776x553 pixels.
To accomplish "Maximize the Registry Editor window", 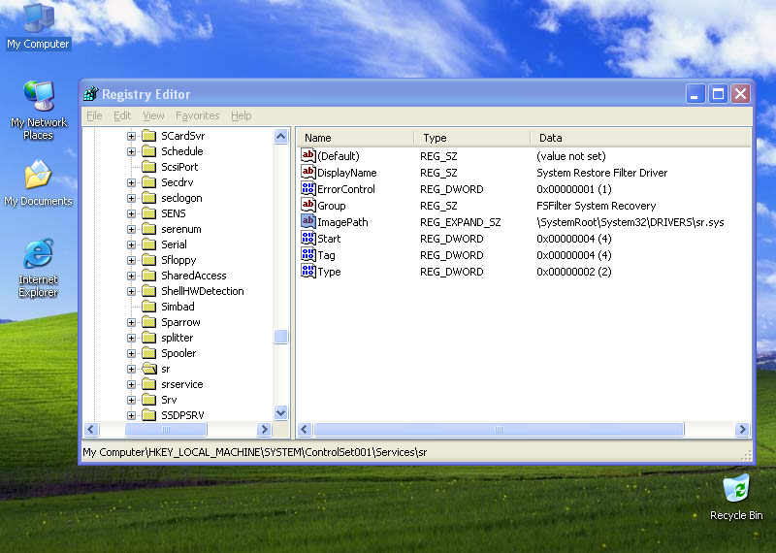I will pos(718,93).
